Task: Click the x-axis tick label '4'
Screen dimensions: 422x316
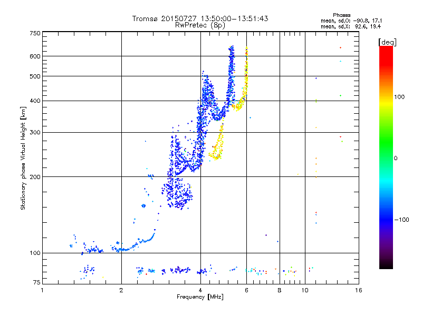Action: coord(200,290)
